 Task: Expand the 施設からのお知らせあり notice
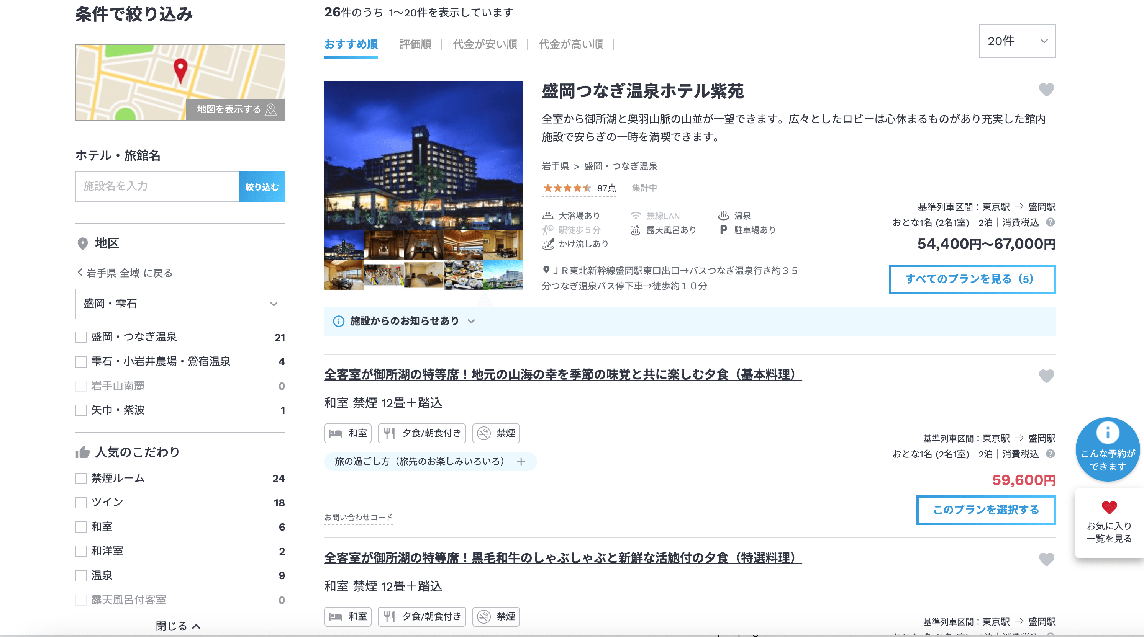[x=404, y=321]
